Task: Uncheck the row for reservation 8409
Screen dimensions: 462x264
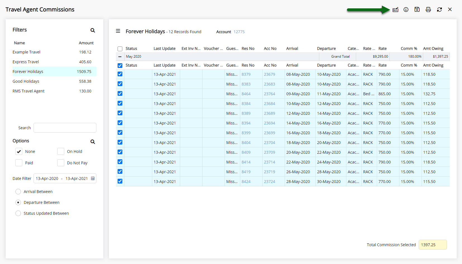Action: click(120, 152)
